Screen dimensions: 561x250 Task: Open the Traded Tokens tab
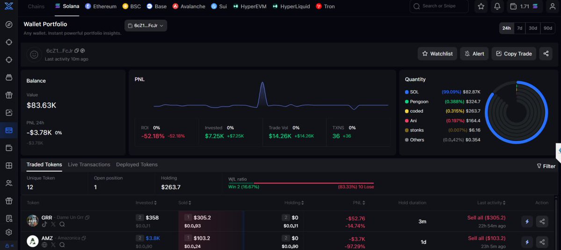44,164
